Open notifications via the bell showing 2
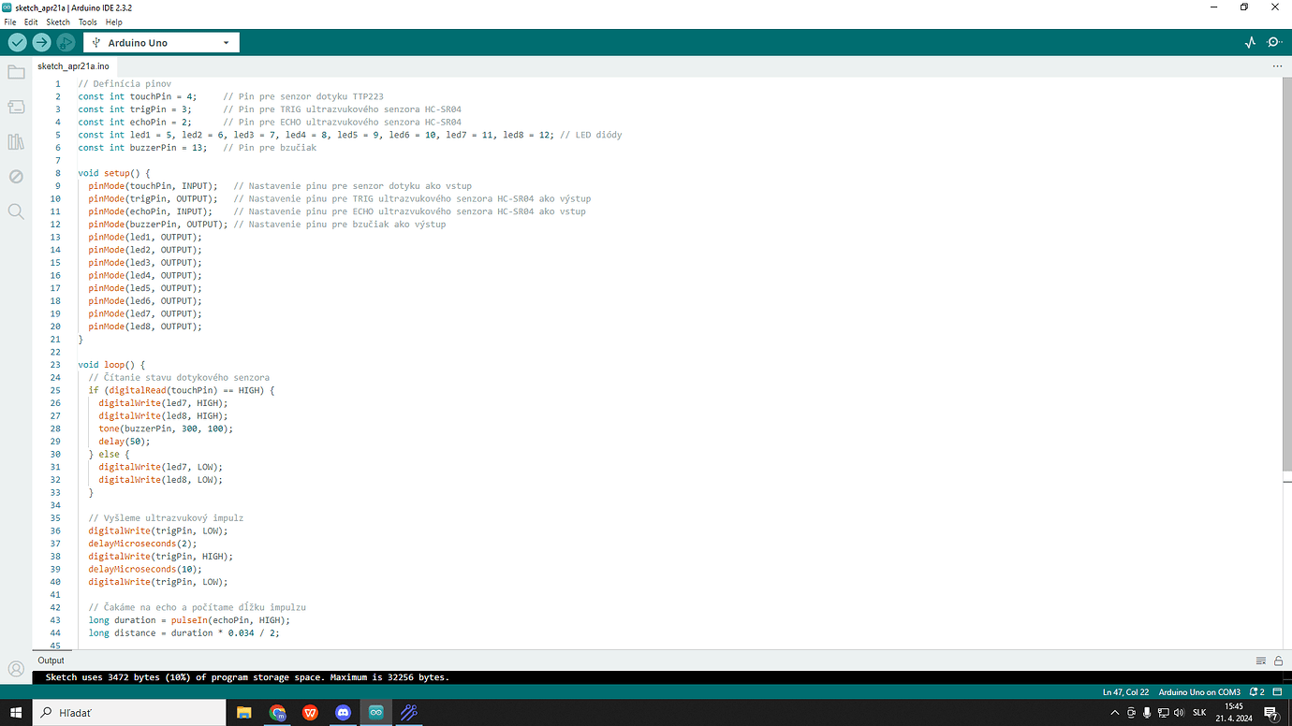This screenshot has width=1292, height=726. [x=1257, y=691]
